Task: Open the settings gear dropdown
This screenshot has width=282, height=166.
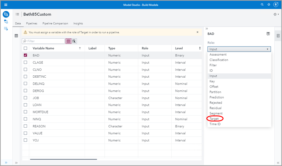Action: click(x=276, y=14)
